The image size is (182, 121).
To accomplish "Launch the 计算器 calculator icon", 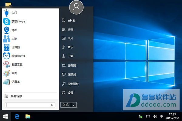I will point(7,47).
